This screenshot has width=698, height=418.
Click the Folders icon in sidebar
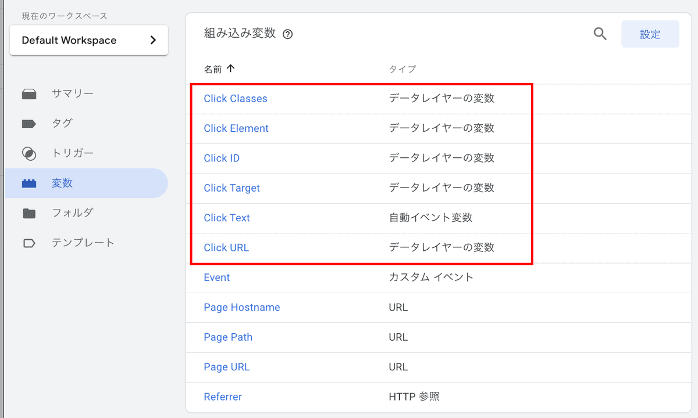point(29,213)
